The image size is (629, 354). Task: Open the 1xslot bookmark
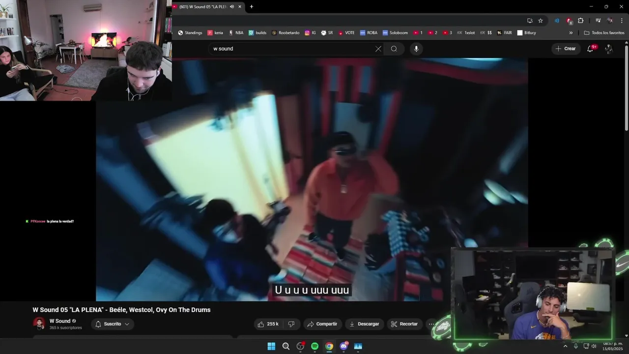click(x=466, y=33)
